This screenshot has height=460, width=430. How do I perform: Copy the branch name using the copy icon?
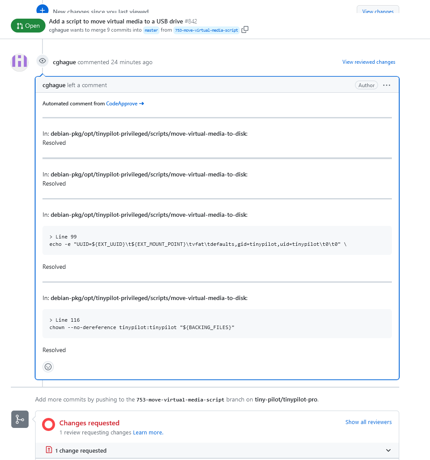[245, 29]
